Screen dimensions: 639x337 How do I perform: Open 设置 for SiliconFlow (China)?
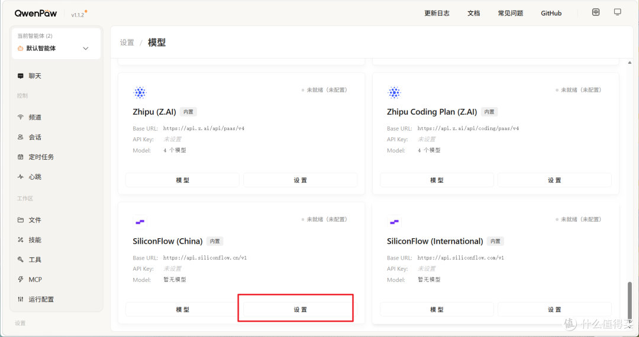(301, 309)
